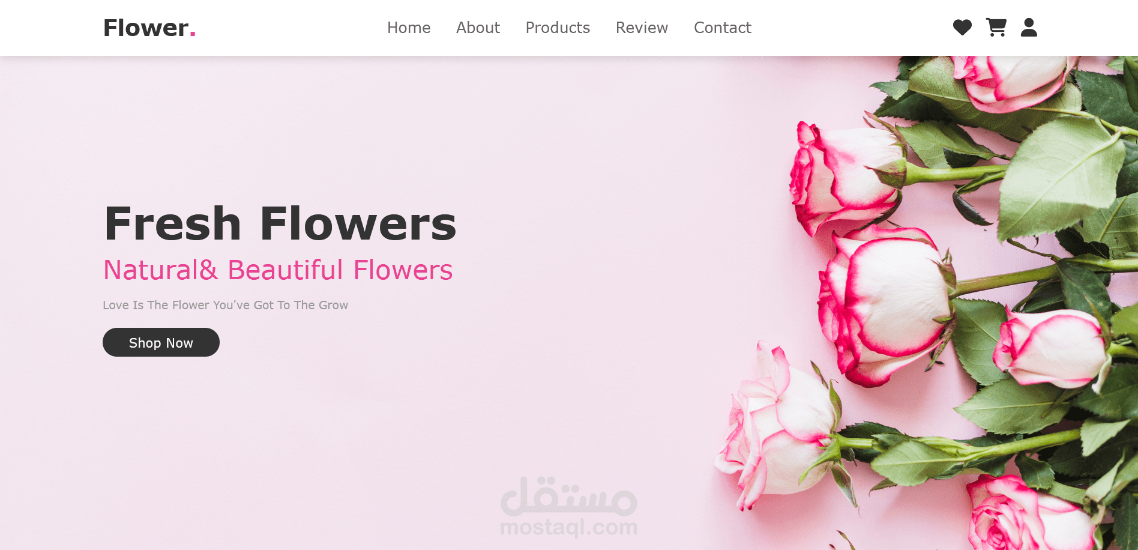1138x550 pixels.
Task: Click the pink dot in the logo
Action: 193,35
